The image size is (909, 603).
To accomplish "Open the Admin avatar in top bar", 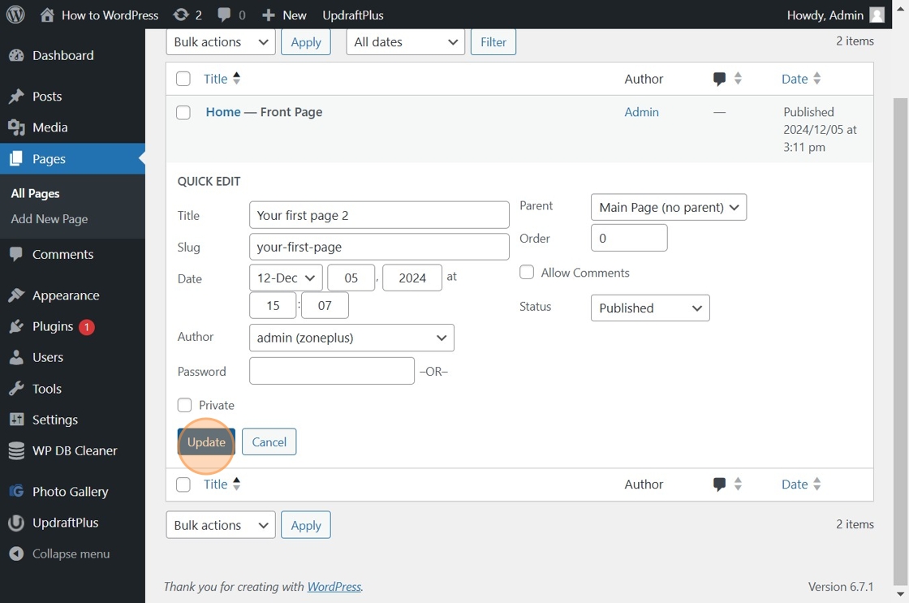I will tap(877, 15).
